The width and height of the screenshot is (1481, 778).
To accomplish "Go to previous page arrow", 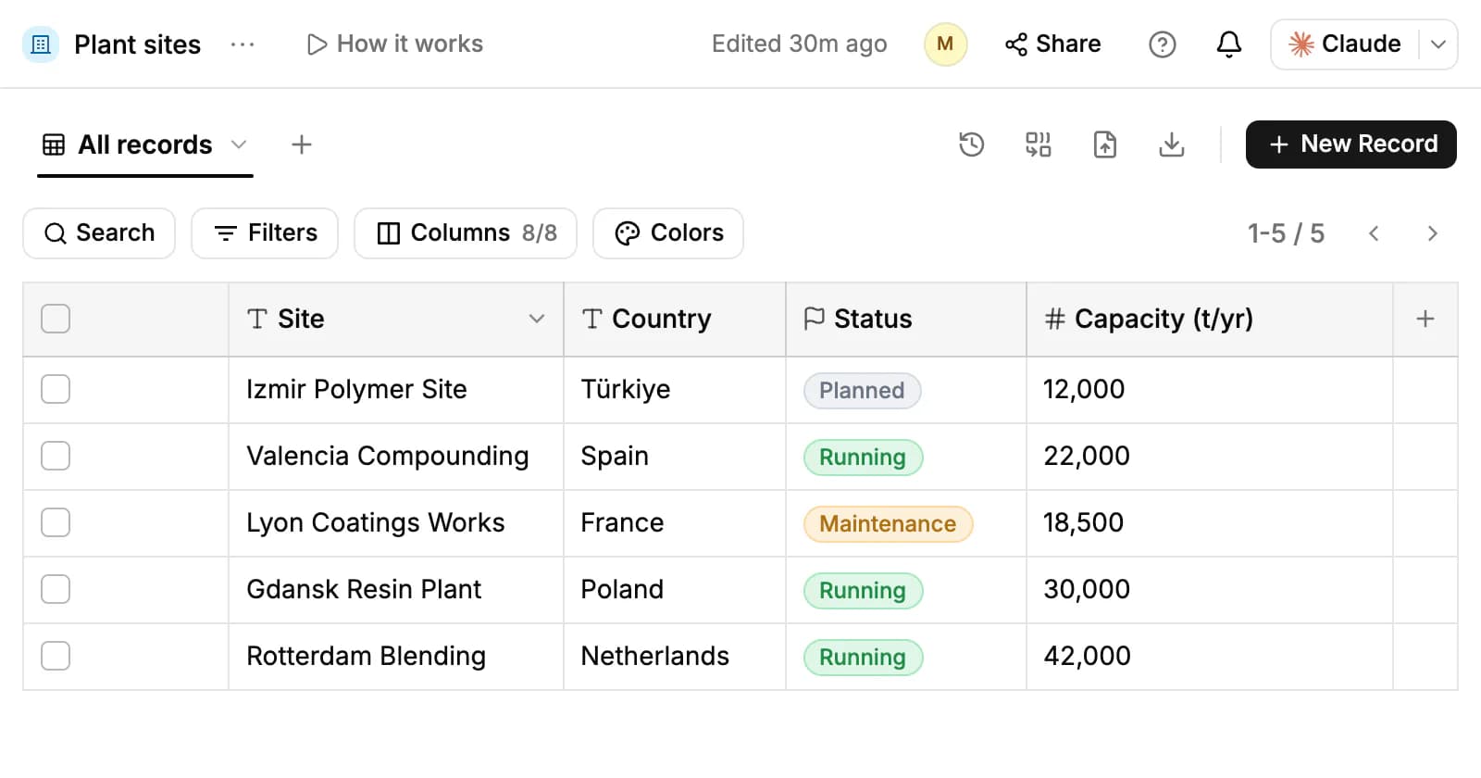I will tap(1374, 233).
